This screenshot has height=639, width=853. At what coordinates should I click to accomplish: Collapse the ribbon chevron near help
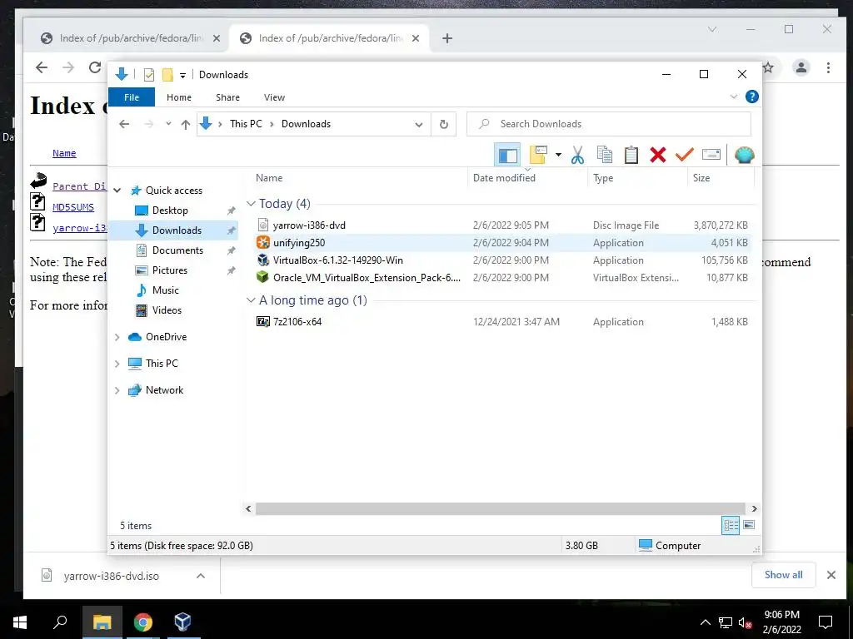[x=733, y=97]
